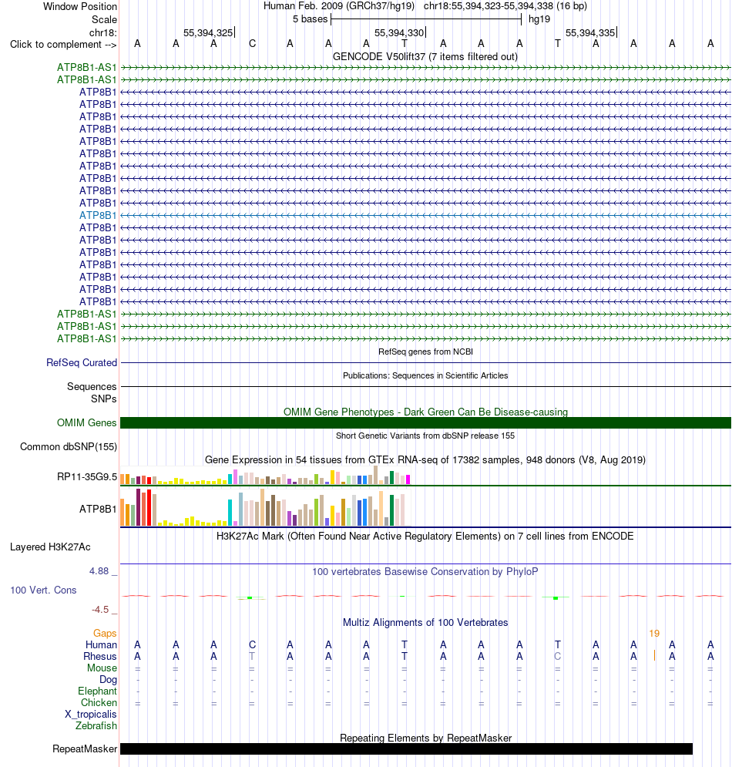
Task: Click the Elephant alignment row label
Action: 97,691
